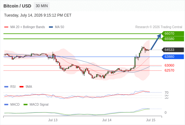Select the 66070 resistance price tag
This screenshot has height=125, width=185.
173,33
